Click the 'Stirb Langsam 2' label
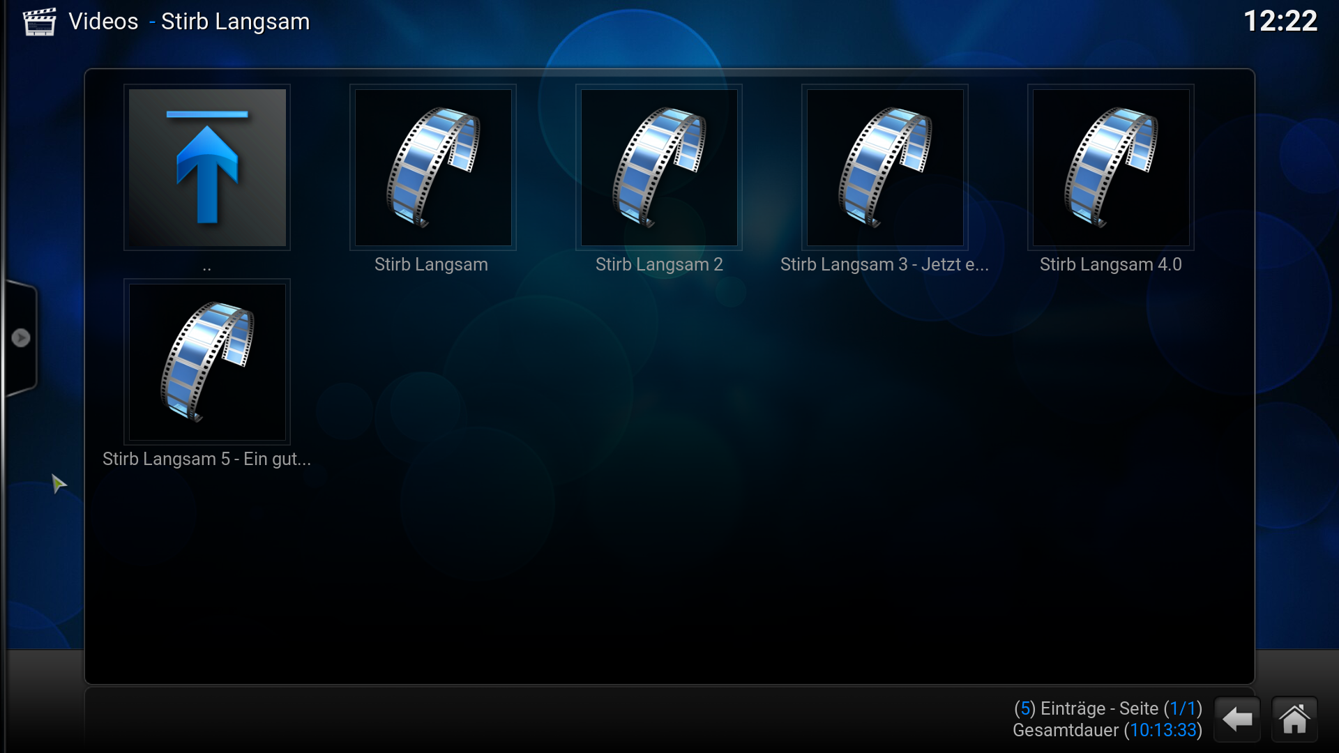 659,265
